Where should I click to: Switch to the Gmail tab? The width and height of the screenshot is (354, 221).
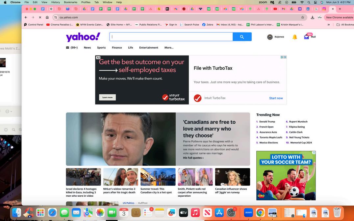click(x=283, y=9)
